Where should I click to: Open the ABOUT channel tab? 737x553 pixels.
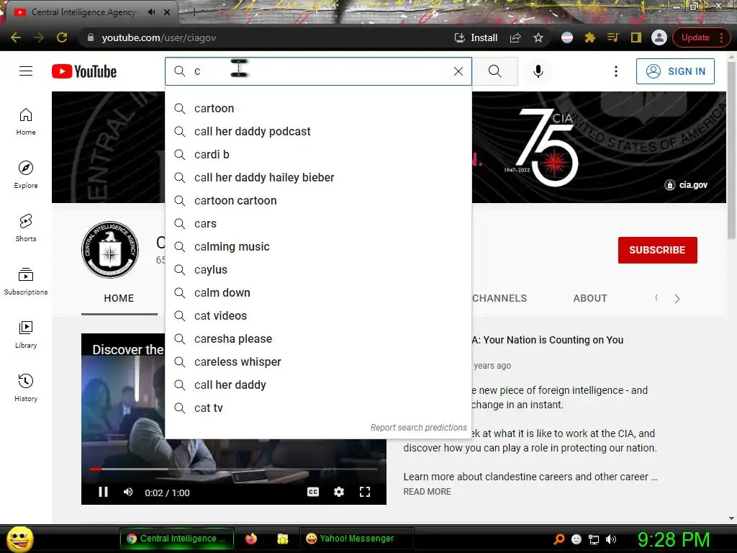click(x=590, y=298)
